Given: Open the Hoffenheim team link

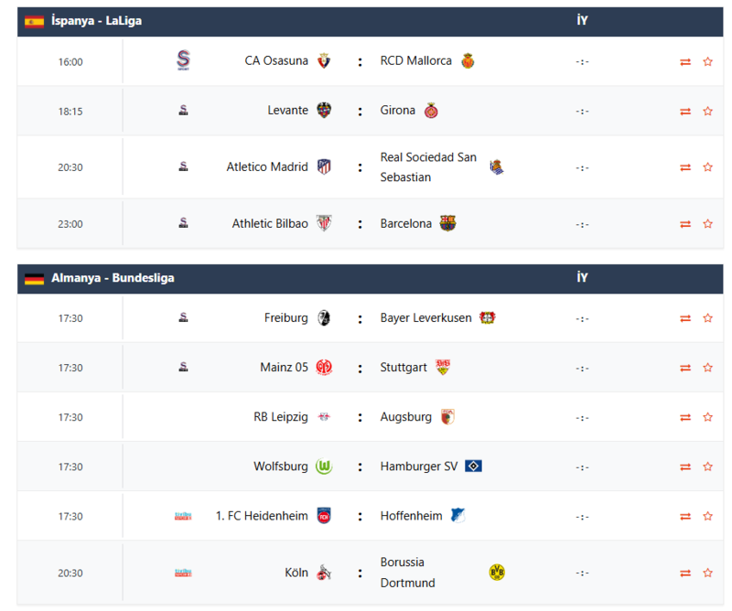Looking at the screenshot, I should [412, 516].
